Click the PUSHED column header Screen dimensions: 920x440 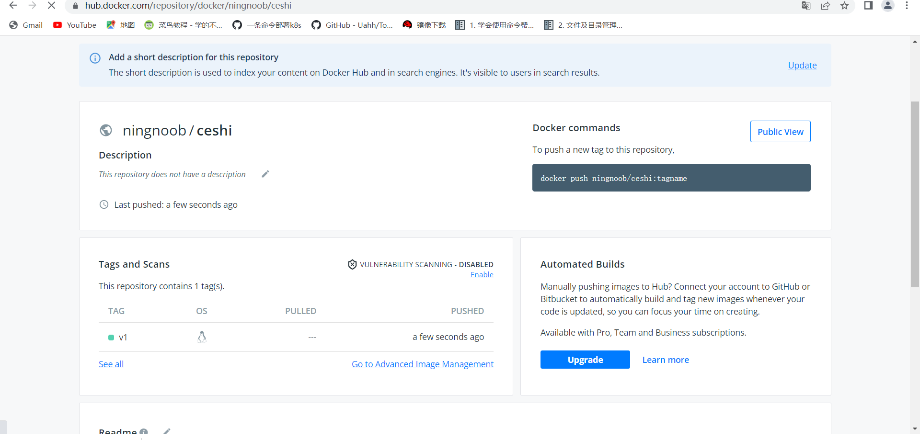tap(467, 311)
